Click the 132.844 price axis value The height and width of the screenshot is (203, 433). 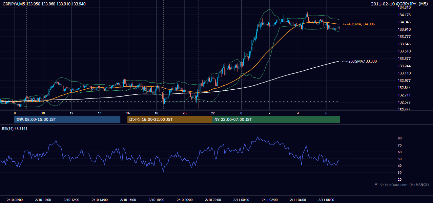[x=405, y=88]
